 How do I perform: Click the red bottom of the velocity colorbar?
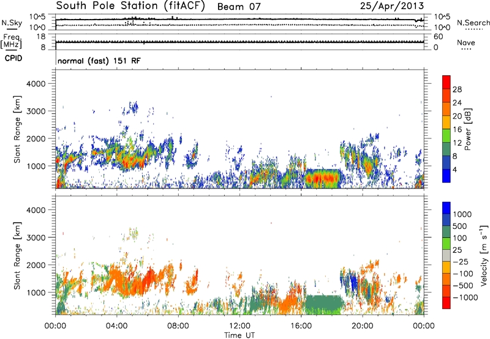coord(447,303)
